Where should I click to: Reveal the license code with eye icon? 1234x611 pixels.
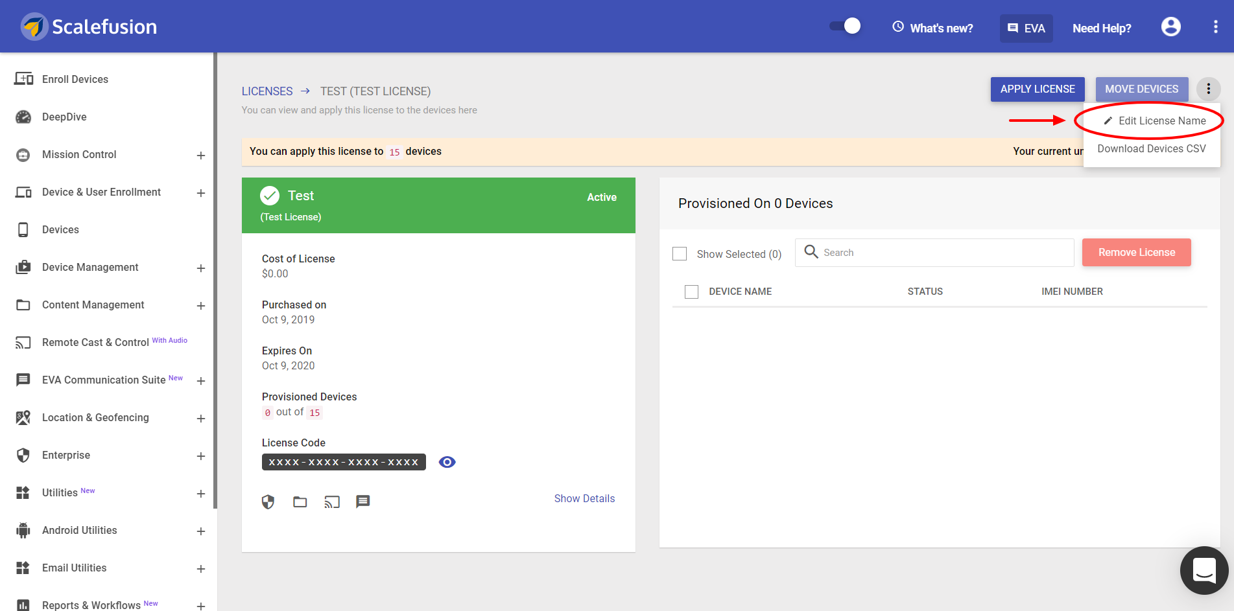click(447, 462)
